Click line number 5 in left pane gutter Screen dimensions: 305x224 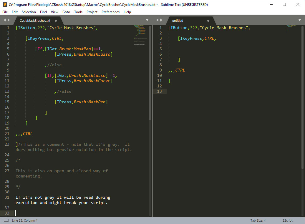[8, 49]
